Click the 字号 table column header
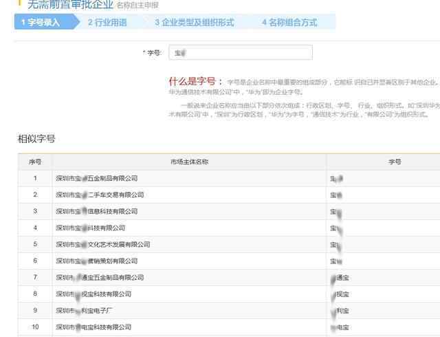This screenshot has height=337, width=440. 395,162
